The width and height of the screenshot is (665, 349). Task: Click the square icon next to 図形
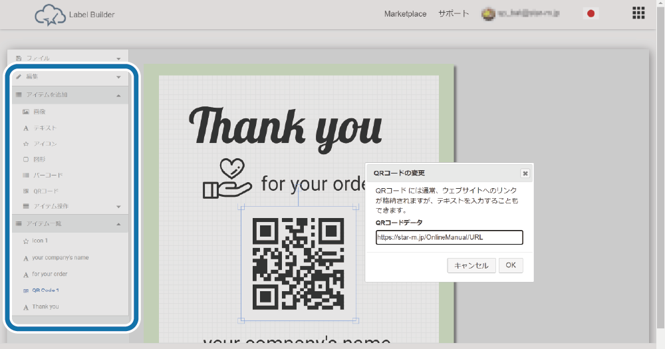tap(26, 160)
